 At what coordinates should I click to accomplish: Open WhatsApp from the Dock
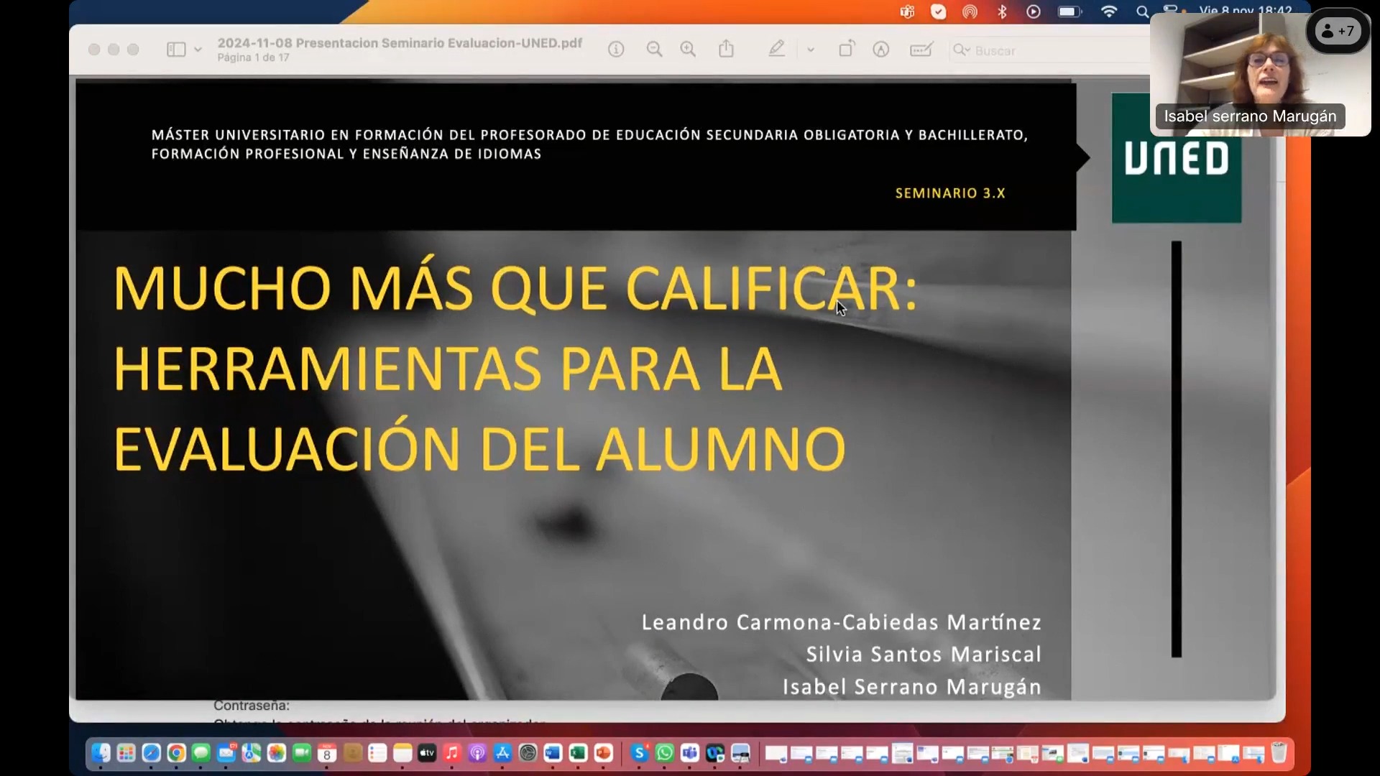(x=664, y=752)
